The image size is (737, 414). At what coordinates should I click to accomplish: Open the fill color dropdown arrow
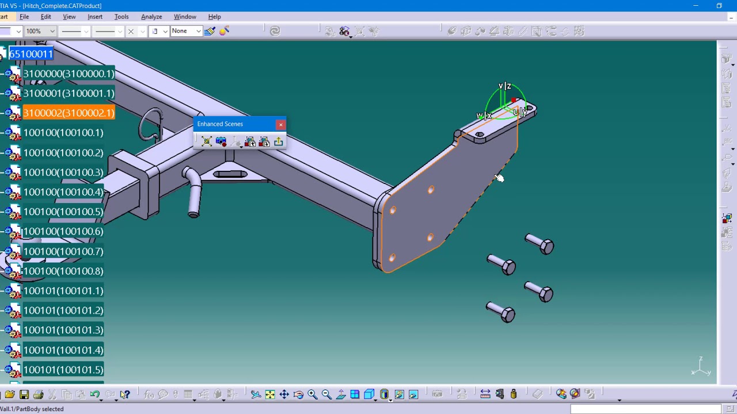click(x=18, y=31)
